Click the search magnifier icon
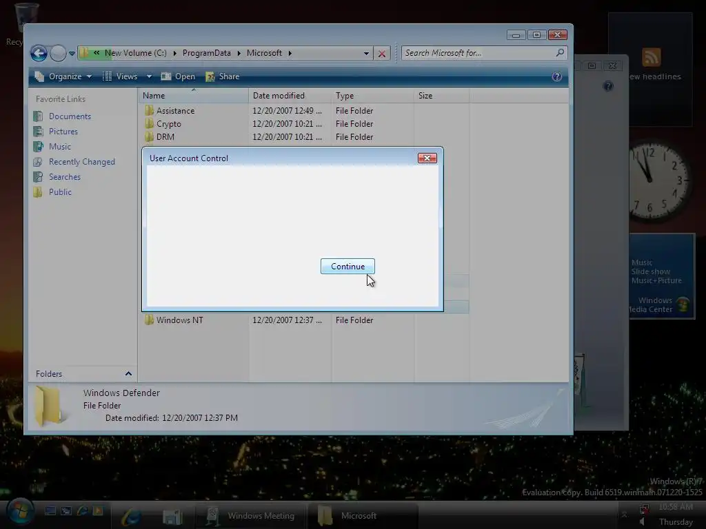Viewport: 706px width, 529px height. pyautogui.click(x=560, y=52)
